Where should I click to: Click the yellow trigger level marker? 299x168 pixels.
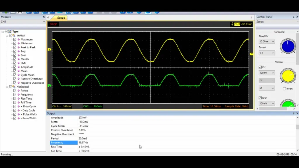[251, 54]
